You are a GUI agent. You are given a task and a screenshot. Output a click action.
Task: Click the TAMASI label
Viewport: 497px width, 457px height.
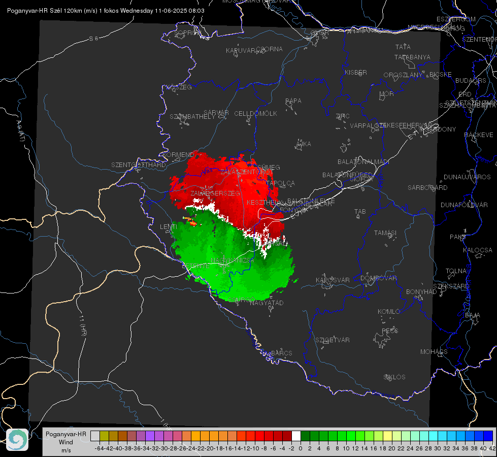pyautogui.click(x=385, y=233)
